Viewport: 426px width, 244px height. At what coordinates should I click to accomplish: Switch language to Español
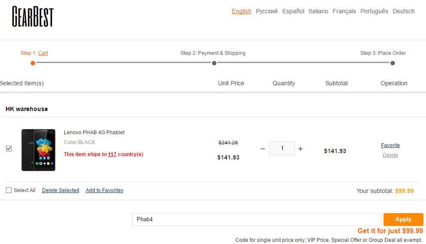pos(293,11)
